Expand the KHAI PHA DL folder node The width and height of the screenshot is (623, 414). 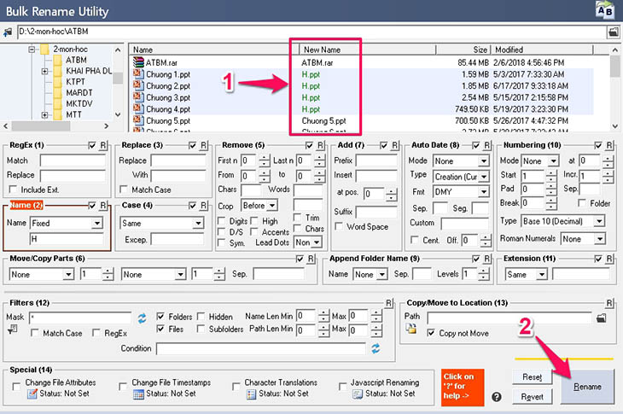point(44,71)
